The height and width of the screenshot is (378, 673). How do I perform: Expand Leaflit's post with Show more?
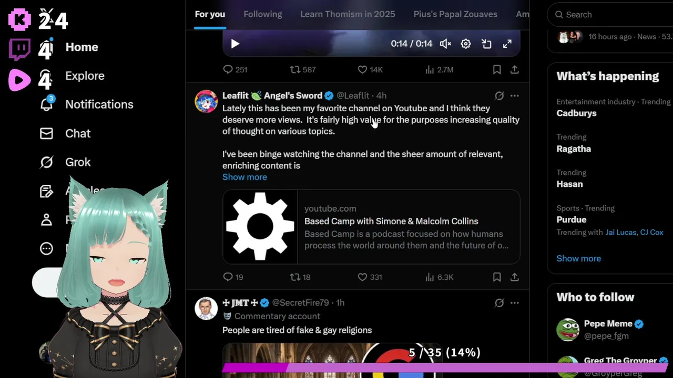[244, 177]
